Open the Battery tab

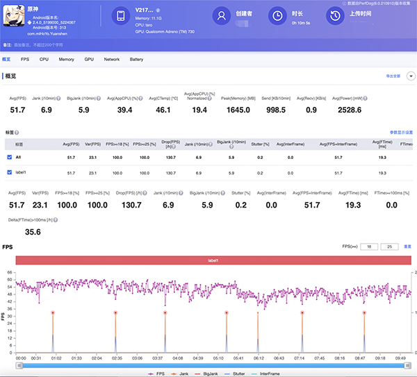coord(136,60)
